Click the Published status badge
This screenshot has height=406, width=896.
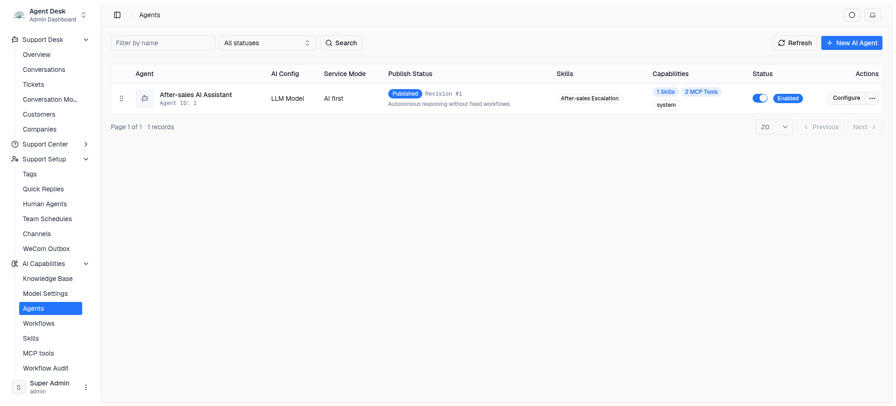pyautogui.click(x=405, y=94)
